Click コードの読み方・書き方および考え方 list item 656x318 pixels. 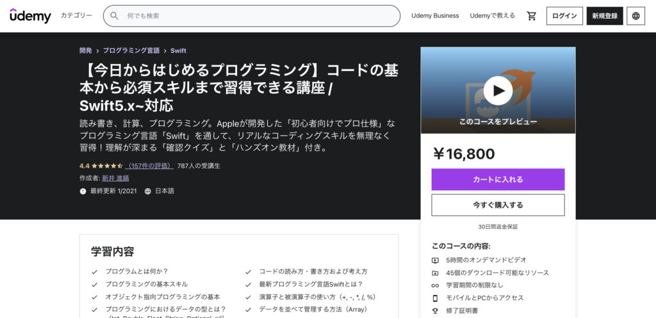point(313,272)
